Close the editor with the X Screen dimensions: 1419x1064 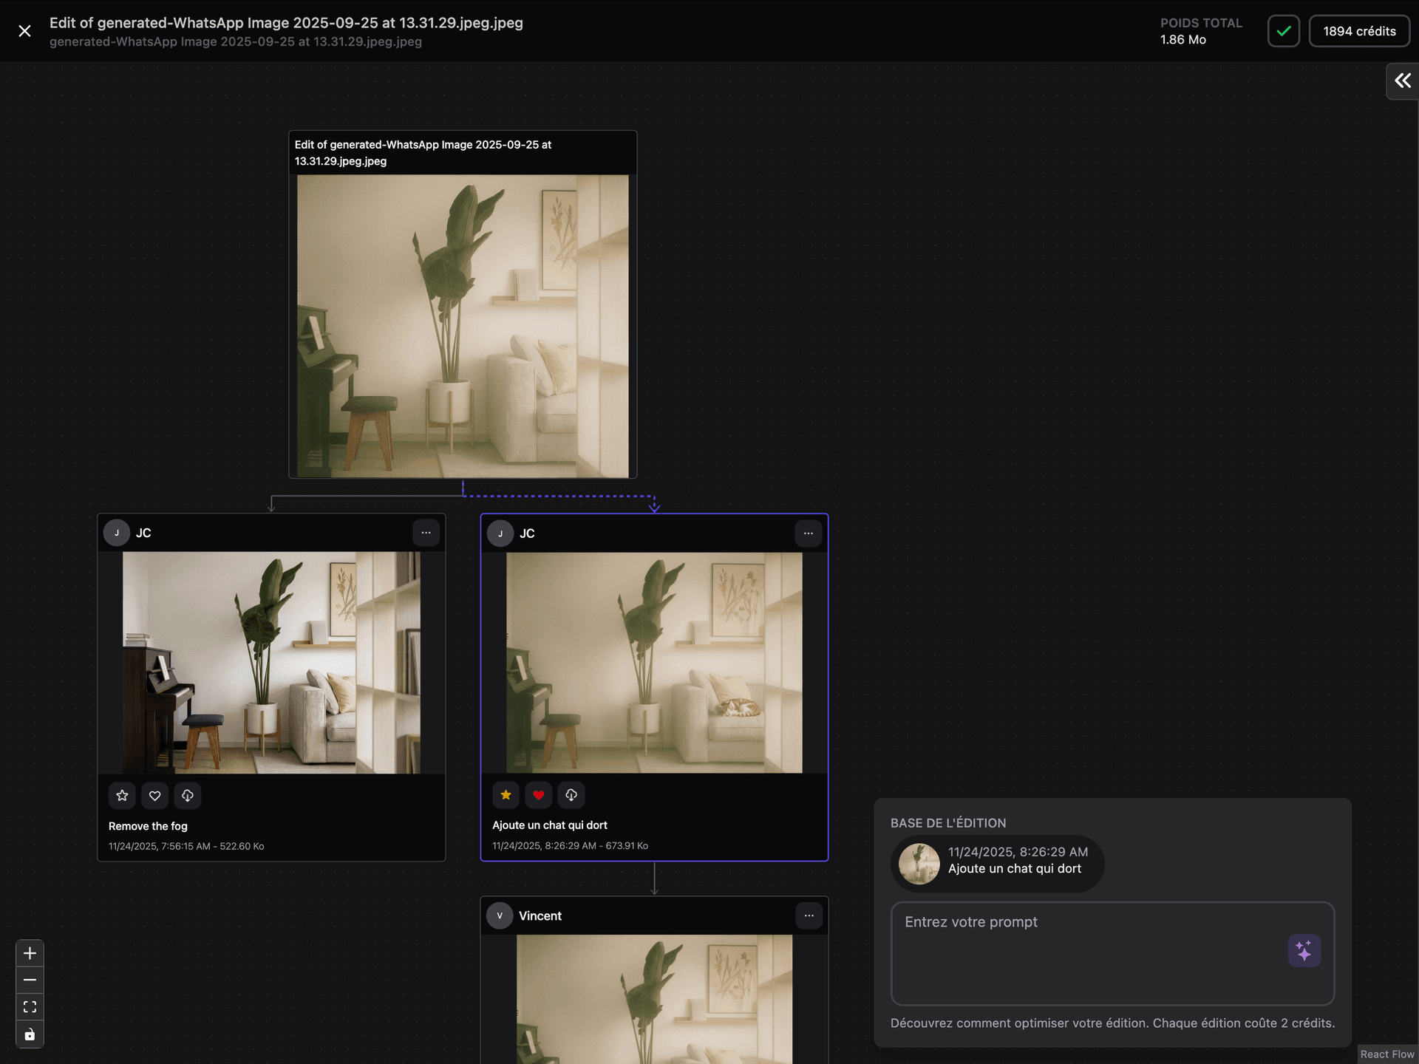coord(24,31)
